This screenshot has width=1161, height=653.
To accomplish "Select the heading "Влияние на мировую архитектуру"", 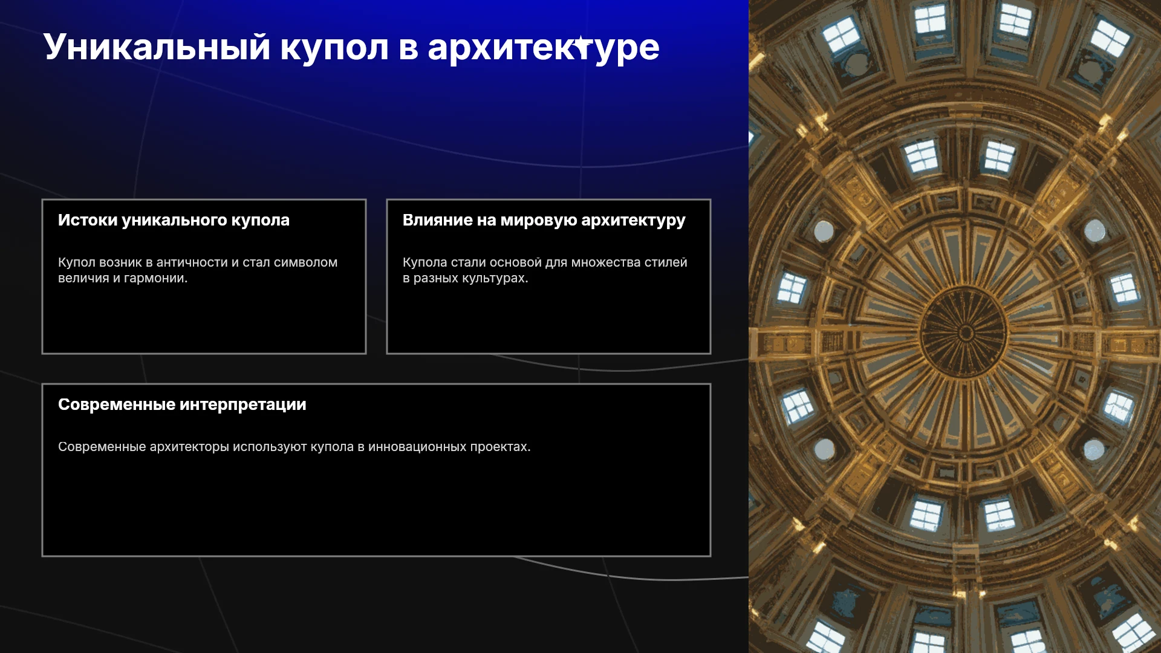I will [544, 220].
